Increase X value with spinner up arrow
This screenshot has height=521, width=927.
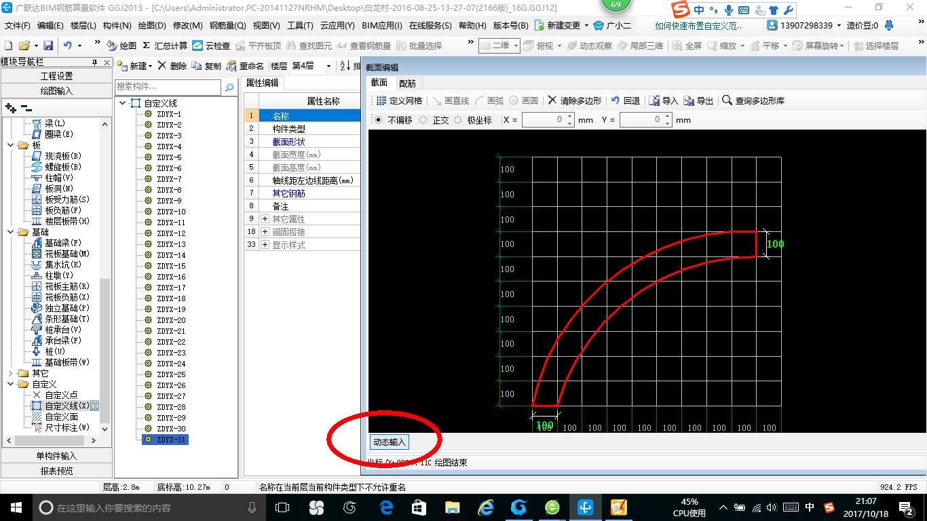569,117
